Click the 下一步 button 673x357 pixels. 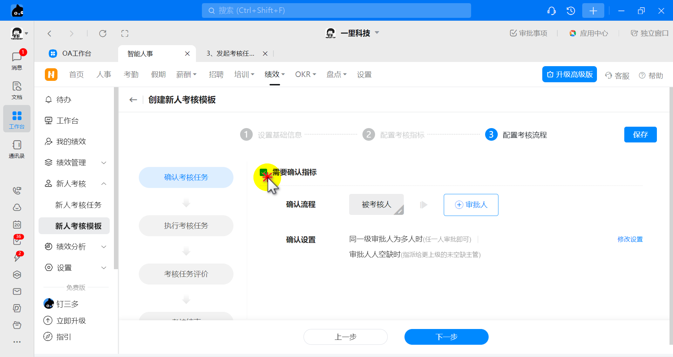446,337
